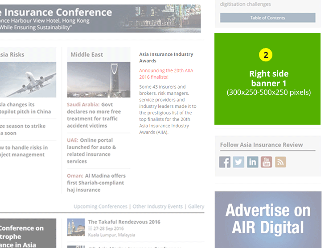Open the YouTube follow icon

[266, 162]
